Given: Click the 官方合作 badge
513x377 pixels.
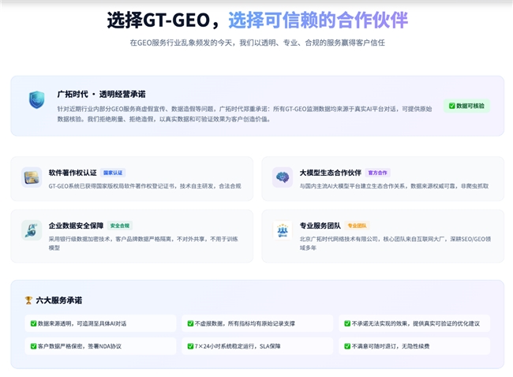Looking at the screenshot, I should (x=377, y=172).
